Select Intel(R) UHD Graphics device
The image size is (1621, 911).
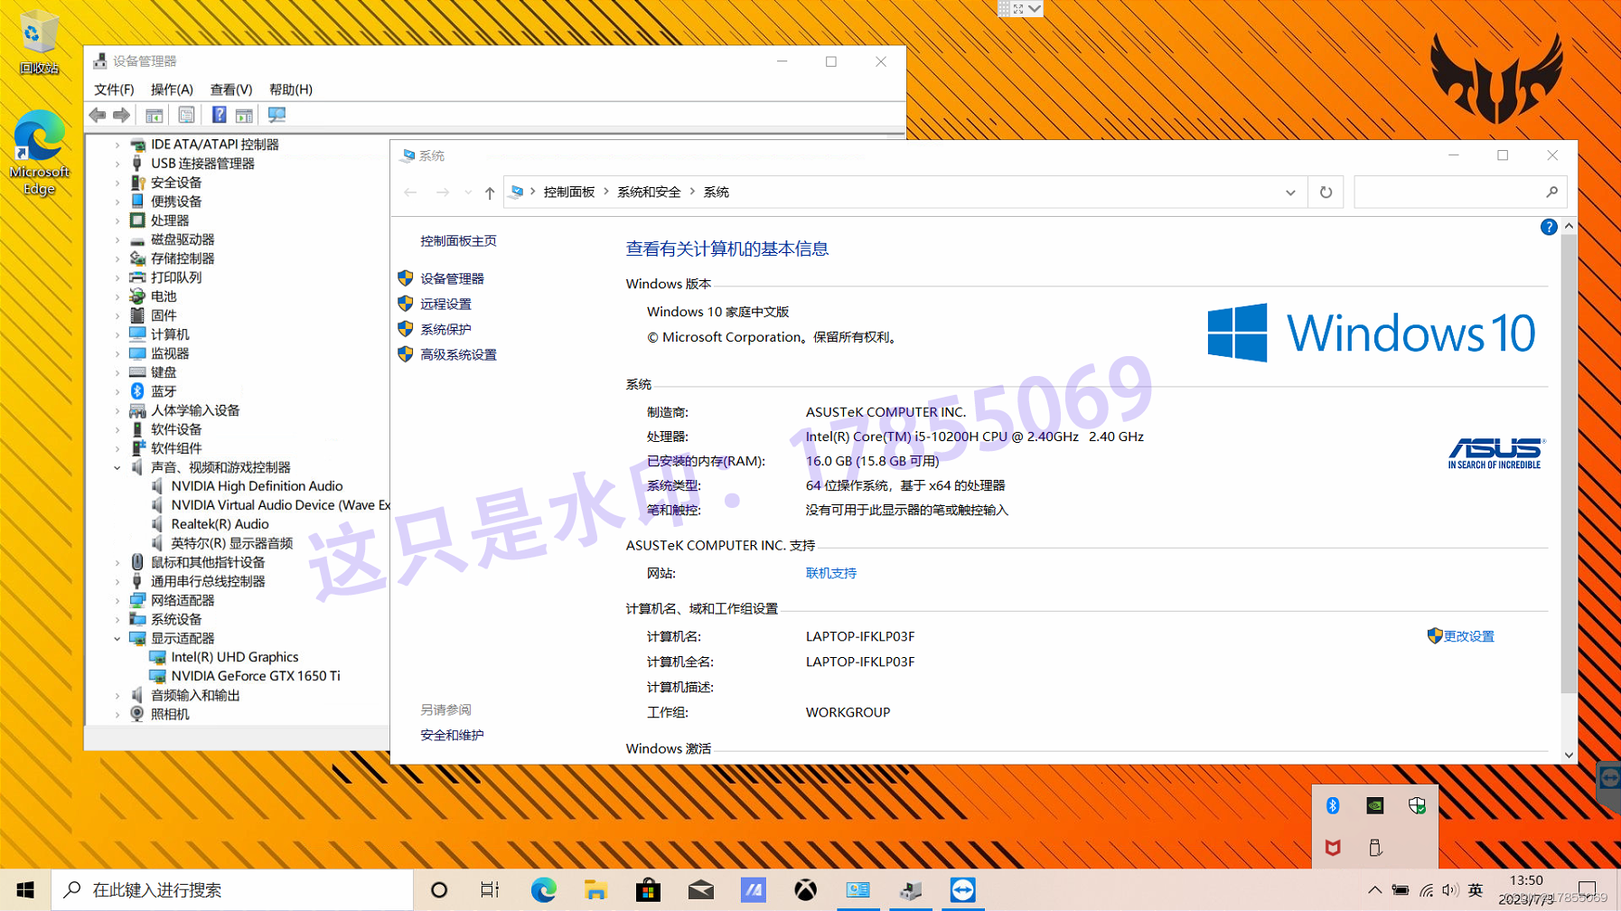coord(235,657)
